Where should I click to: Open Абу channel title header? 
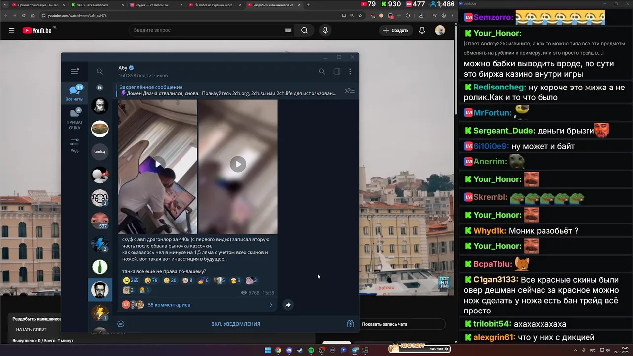click(126, 68)
